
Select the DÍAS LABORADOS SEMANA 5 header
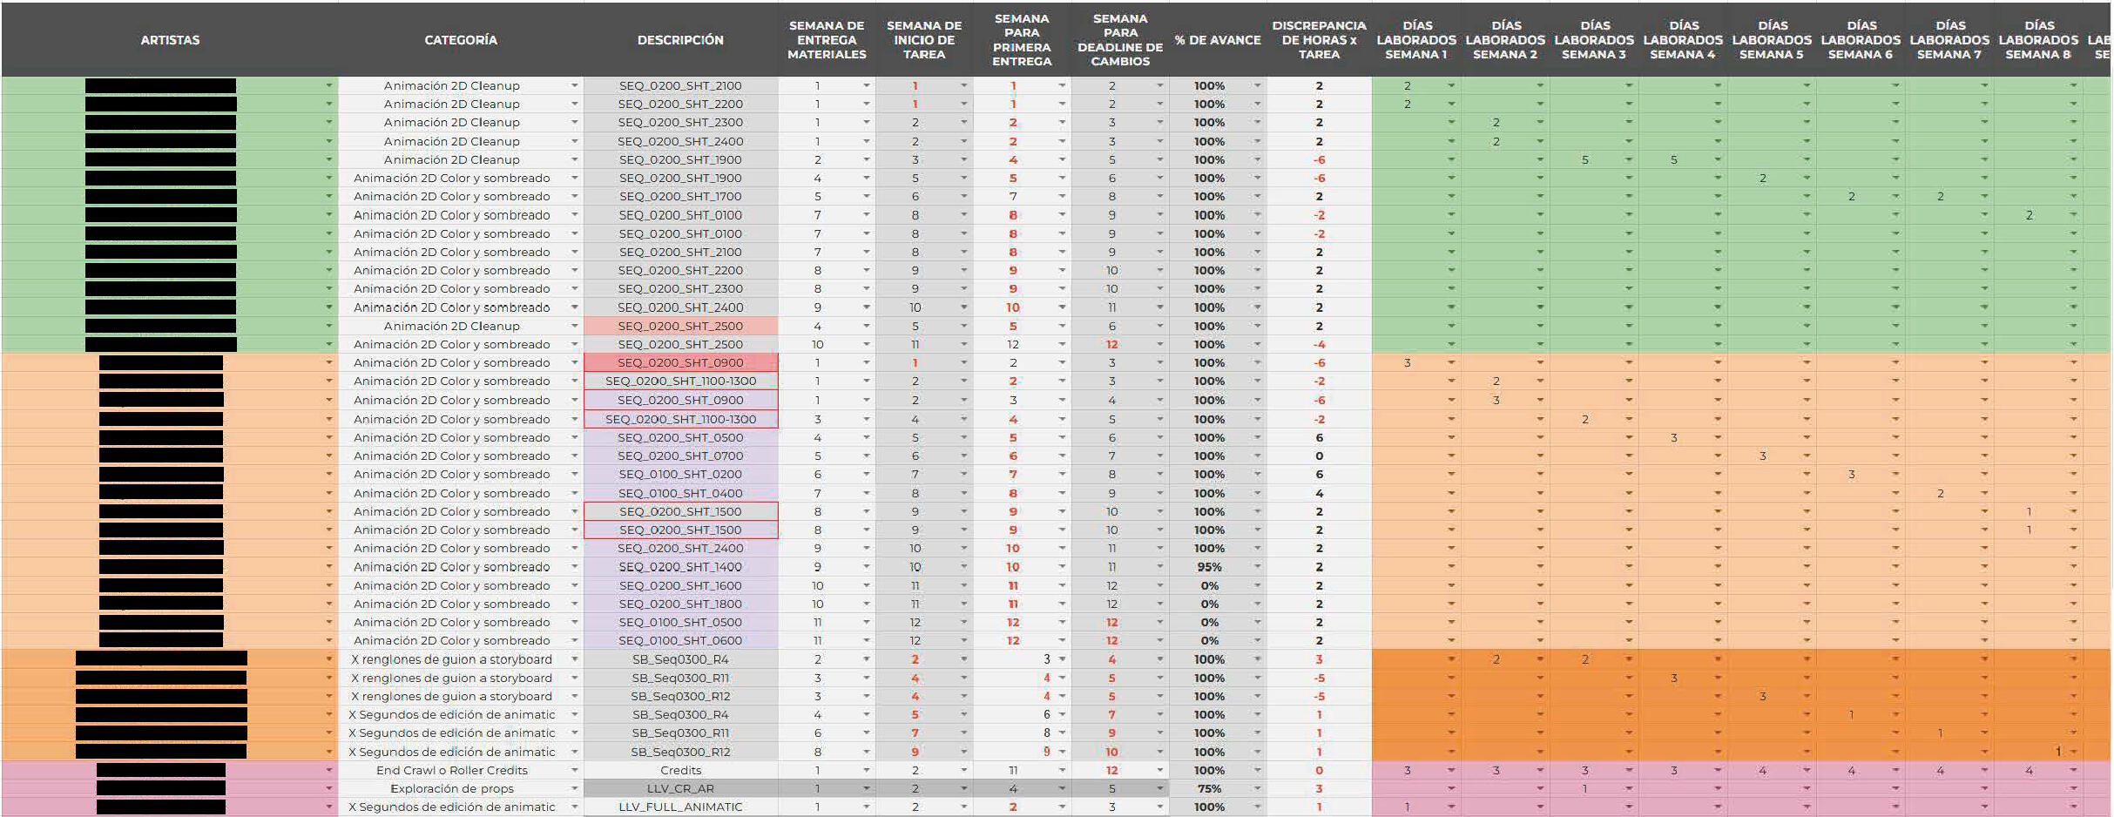1772,40
